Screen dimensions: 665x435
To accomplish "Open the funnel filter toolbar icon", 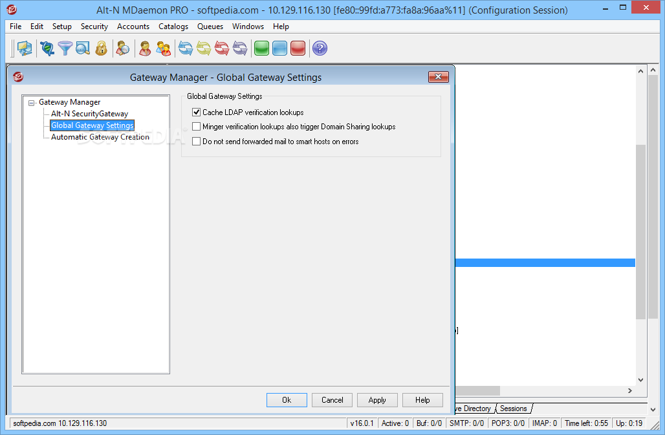I will [x=65, y=48].
